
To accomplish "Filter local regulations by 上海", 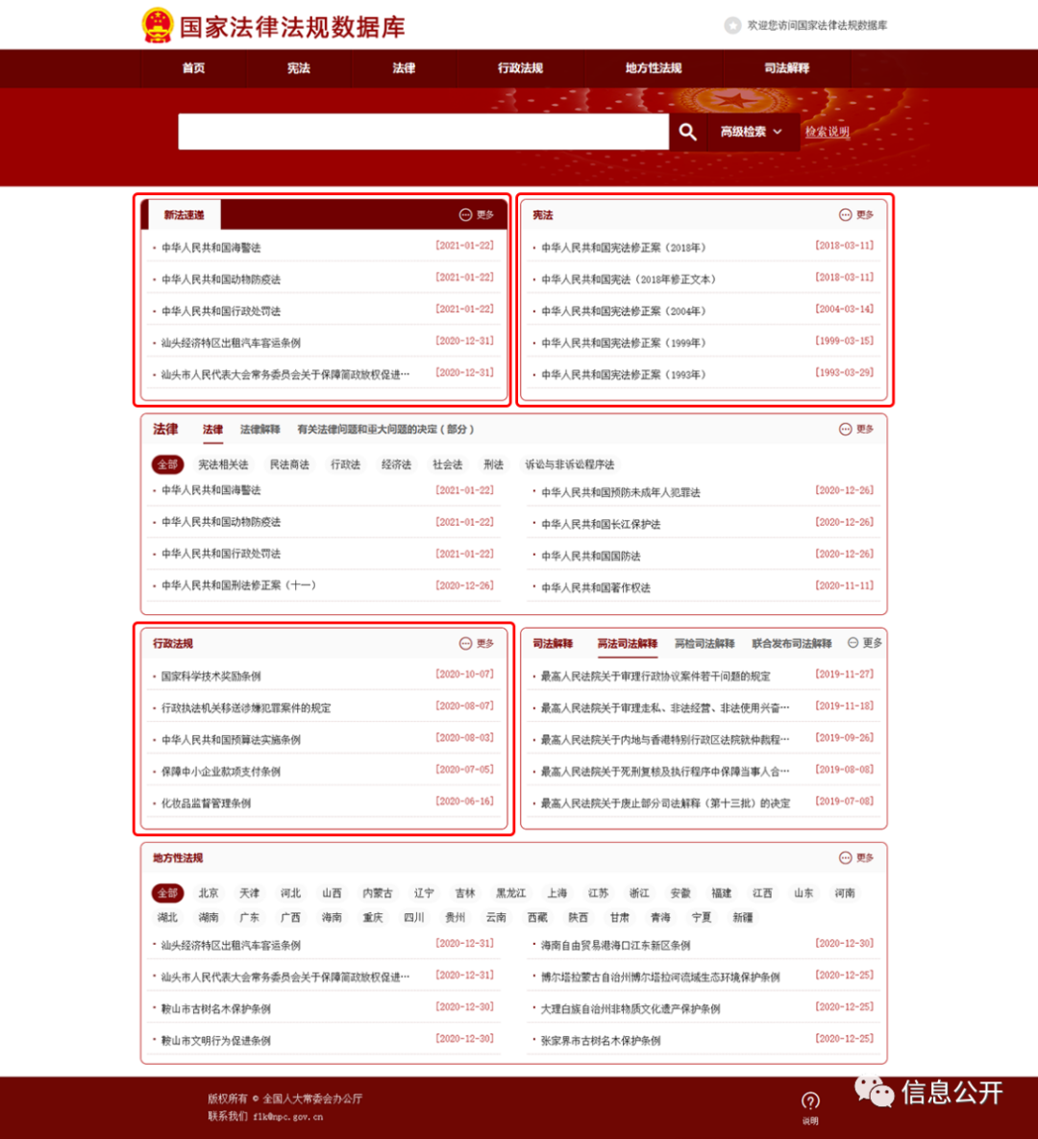I will (x=557, y=893).
